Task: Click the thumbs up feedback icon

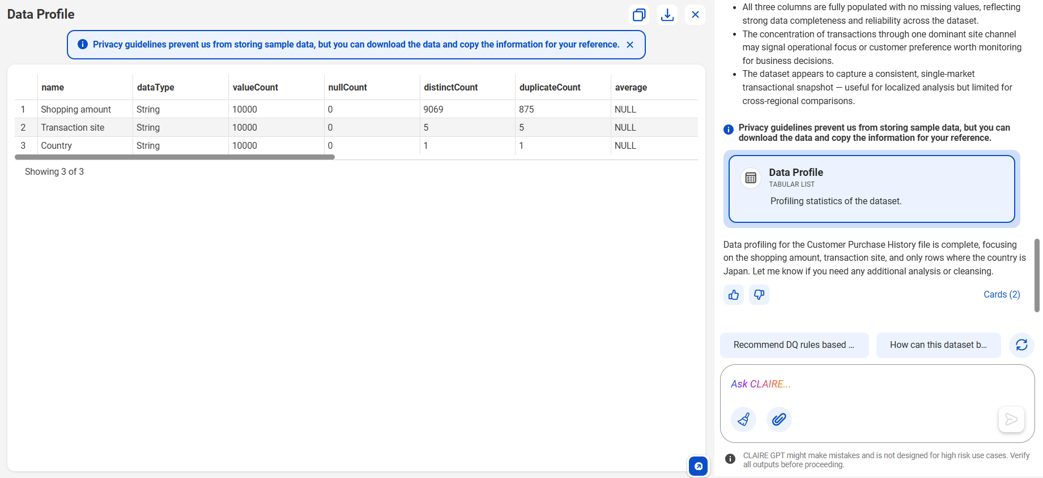Action: point(734,295)
